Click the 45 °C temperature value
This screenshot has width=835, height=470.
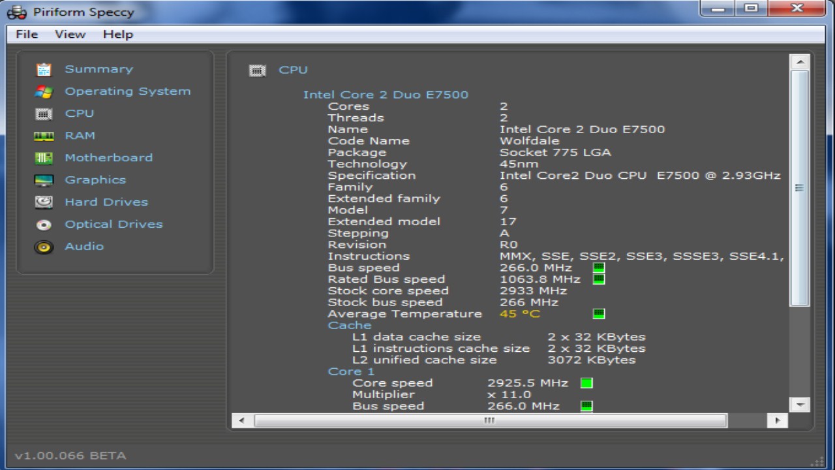tap(520, 314)
